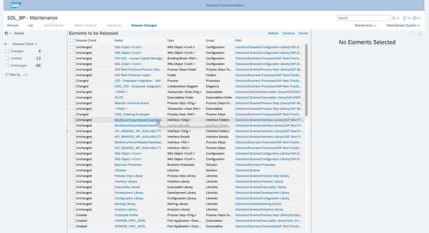Check the Employee Profile row checkbox

click(x=72, y=215)
